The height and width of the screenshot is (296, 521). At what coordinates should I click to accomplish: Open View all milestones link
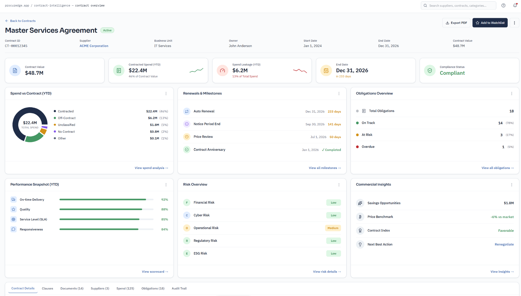point(325,168)
